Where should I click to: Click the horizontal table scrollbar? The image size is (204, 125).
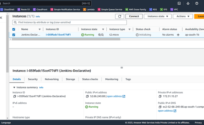pos(66,39)
